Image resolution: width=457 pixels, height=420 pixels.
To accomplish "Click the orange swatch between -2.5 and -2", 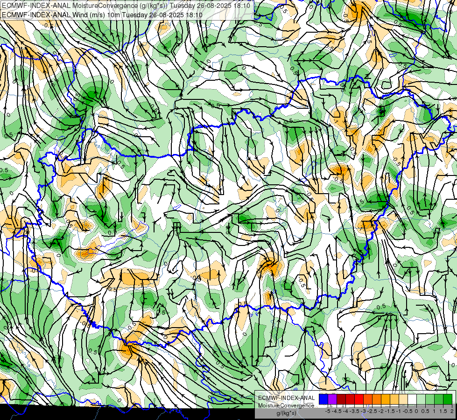I will point(377,399).
